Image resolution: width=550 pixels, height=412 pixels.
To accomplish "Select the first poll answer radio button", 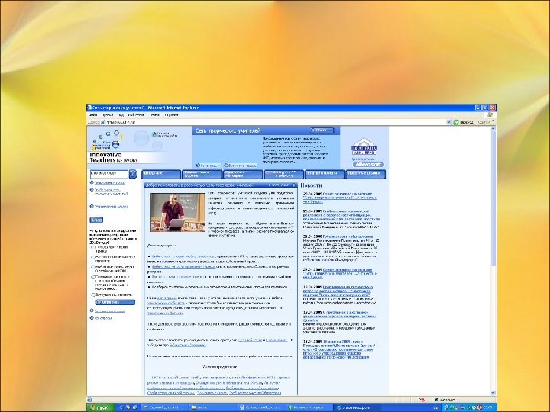I will [x=93, y=247].
